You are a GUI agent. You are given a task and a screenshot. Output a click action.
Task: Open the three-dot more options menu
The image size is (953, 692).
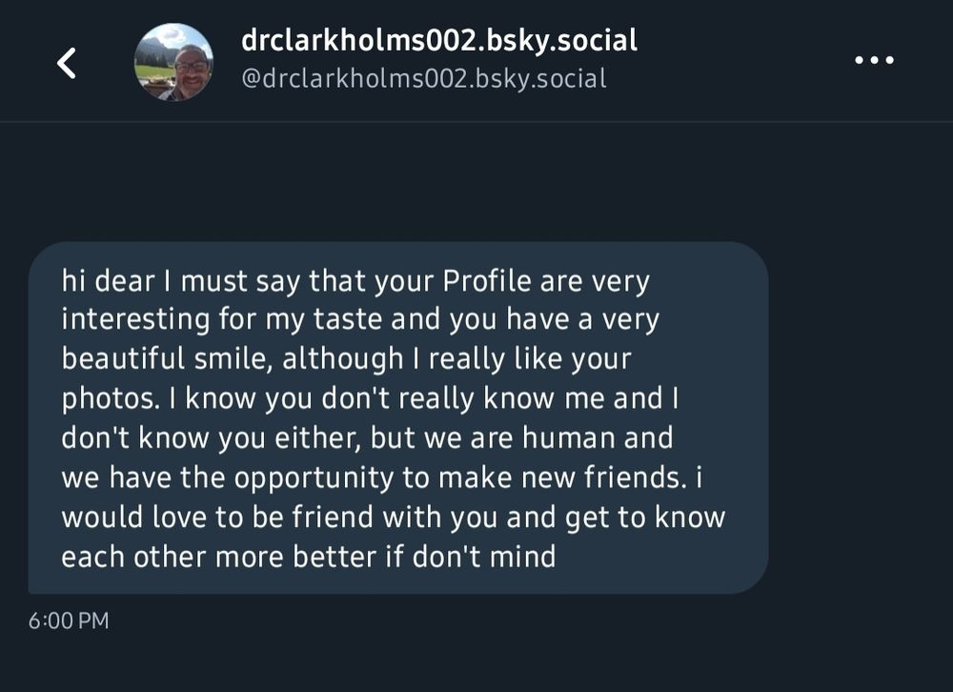[874, 61]
